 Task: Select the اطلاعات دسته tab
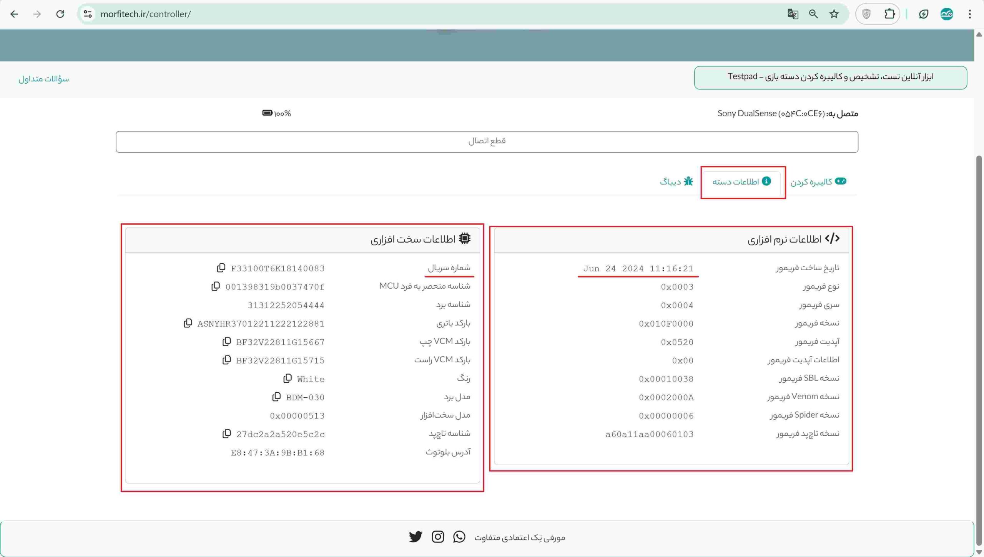[x=742, y=182]
